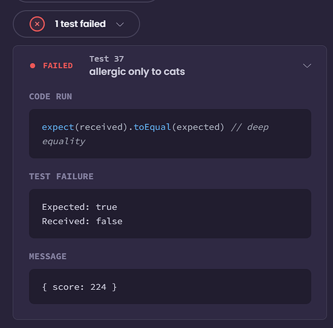Click the allergic only to cats title
The width and height of the screenshot is (333, 328).
click(x=137, y=72)
